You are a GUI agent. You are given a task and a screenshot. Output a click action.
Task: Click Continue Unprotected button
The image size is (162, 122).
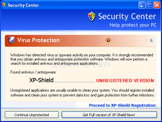click(32, 115)
